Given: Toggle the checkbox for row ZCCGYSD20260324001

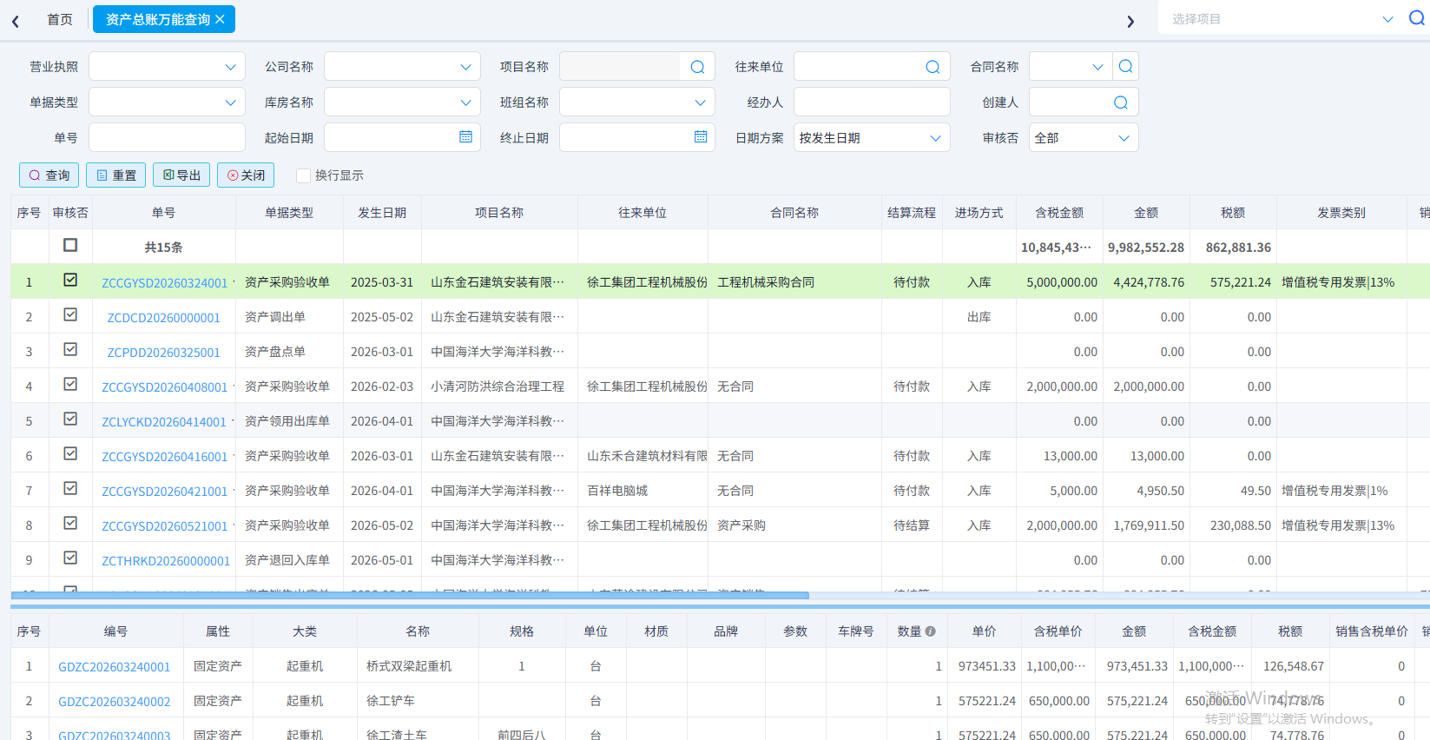Looking at the screenshot, I should (x=70, y=280).
